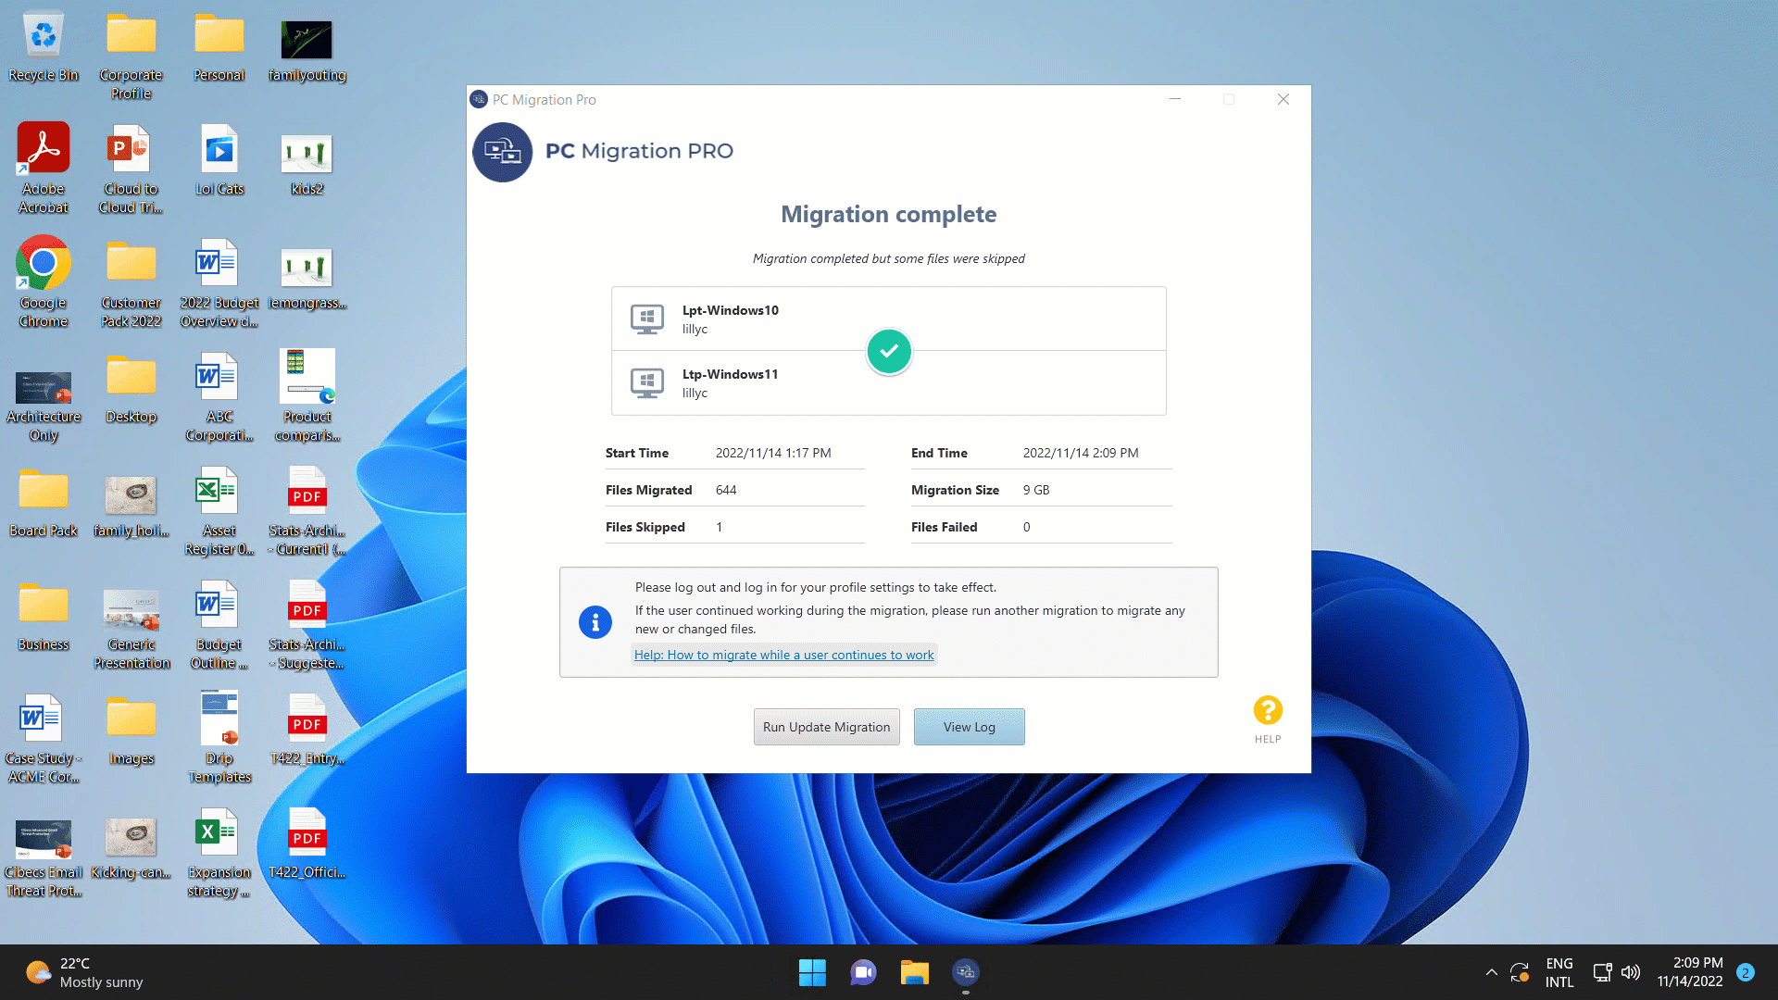Open the notification center badge
Viewport: 1778px width, 1000px height.
[x=1746, y=972]
